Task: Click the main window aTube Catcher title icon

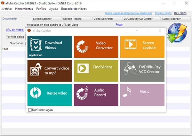Action: 3,3
